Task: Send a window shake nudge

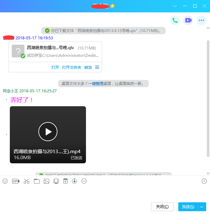Action: point(56,181)
